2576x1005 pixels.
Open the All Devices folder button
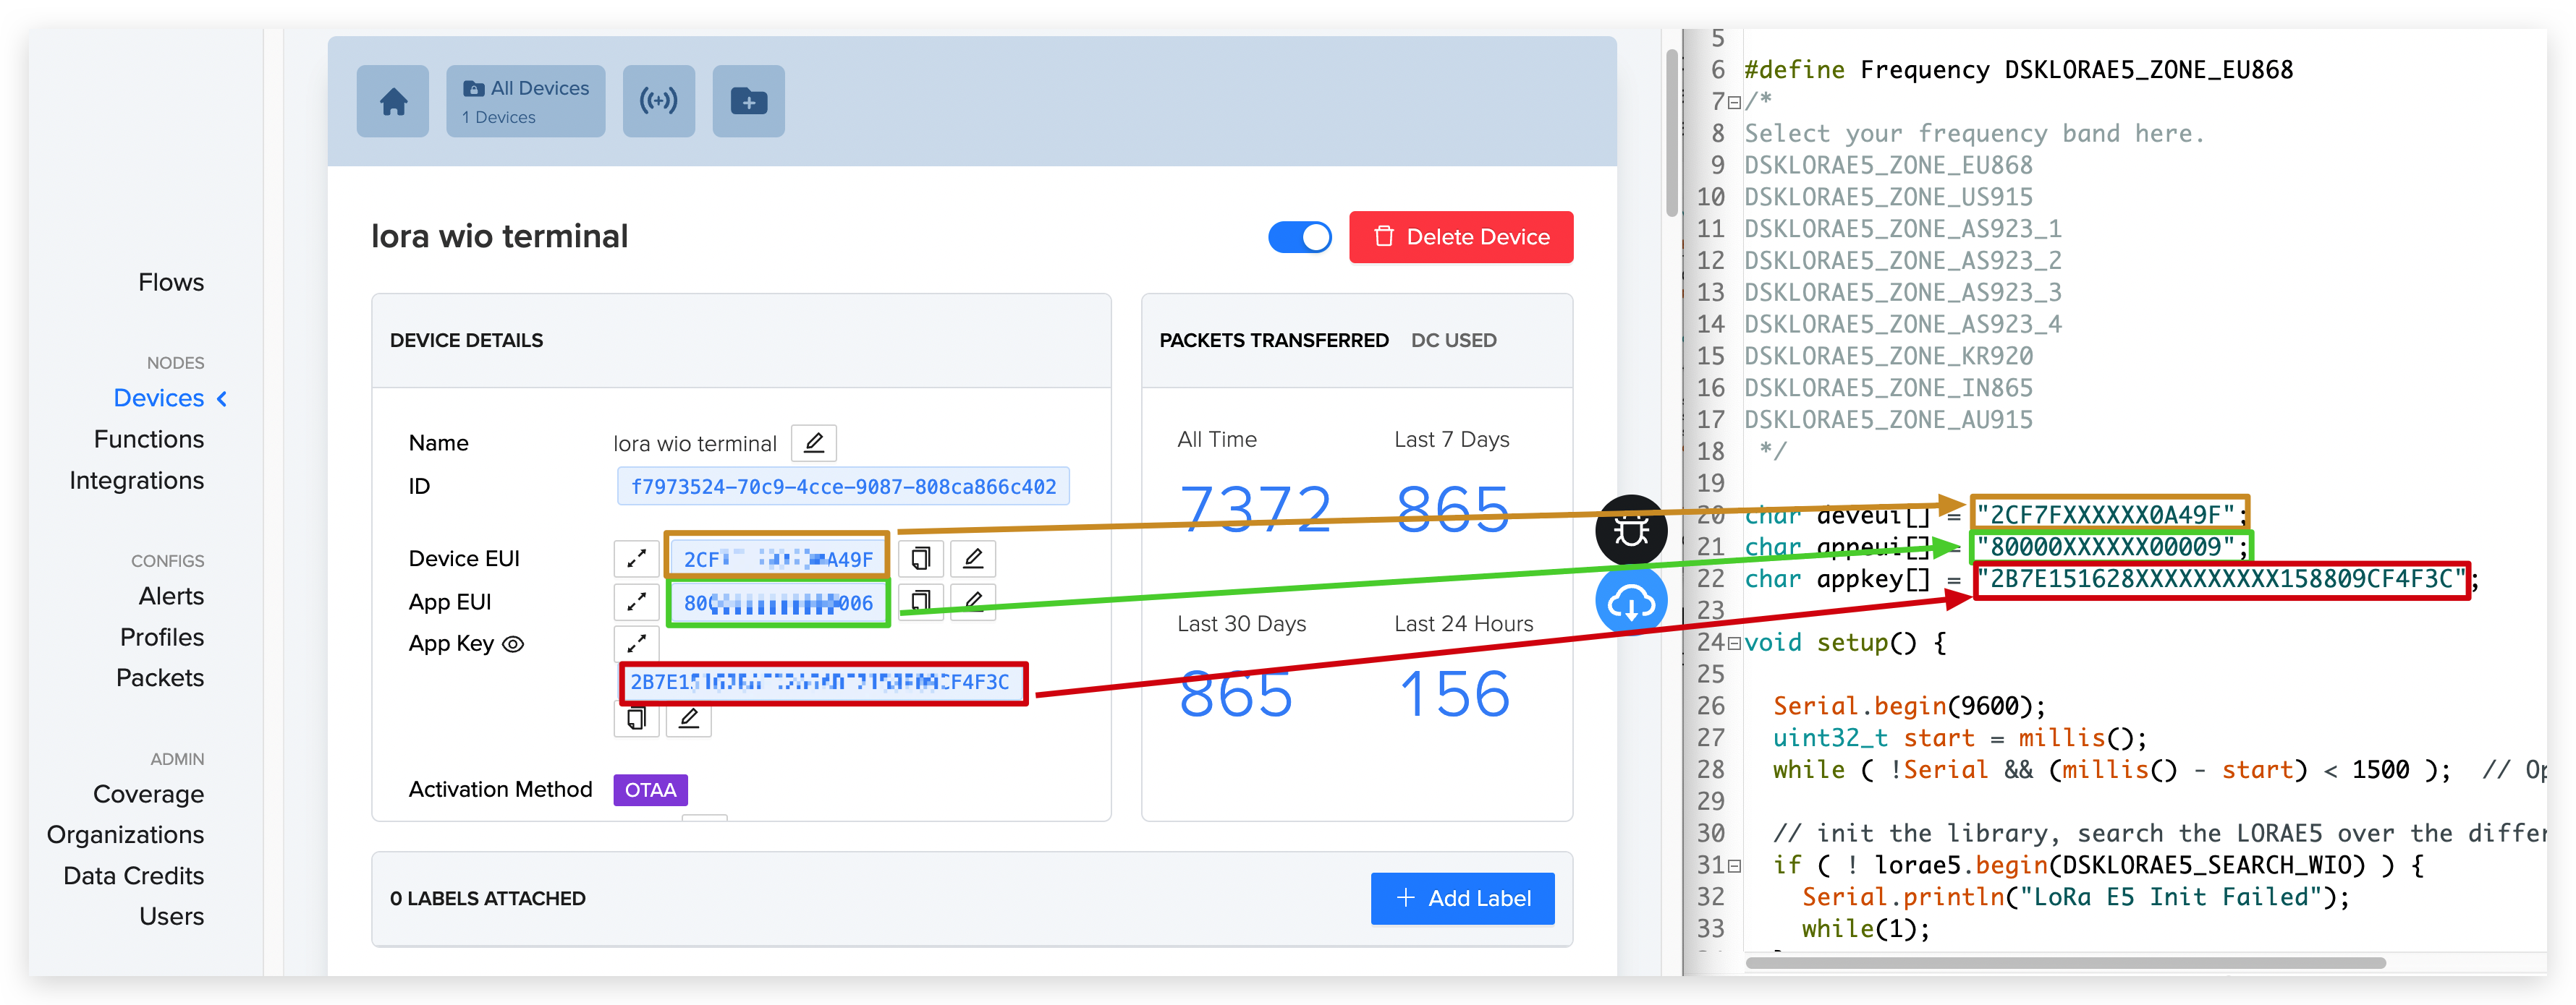[525, 101]
